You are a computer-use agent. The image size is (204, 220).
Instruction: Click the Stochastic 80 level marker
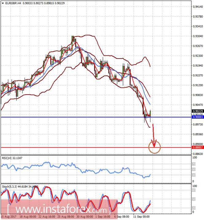[194, 190]
